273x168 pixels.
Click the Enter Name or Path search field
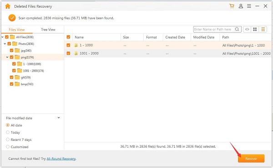point(214,29)
